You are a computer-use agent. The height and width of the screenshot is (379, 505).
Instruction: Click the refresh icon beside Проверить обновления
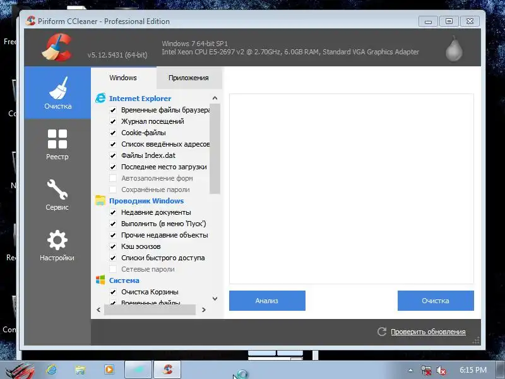[382, 332]
